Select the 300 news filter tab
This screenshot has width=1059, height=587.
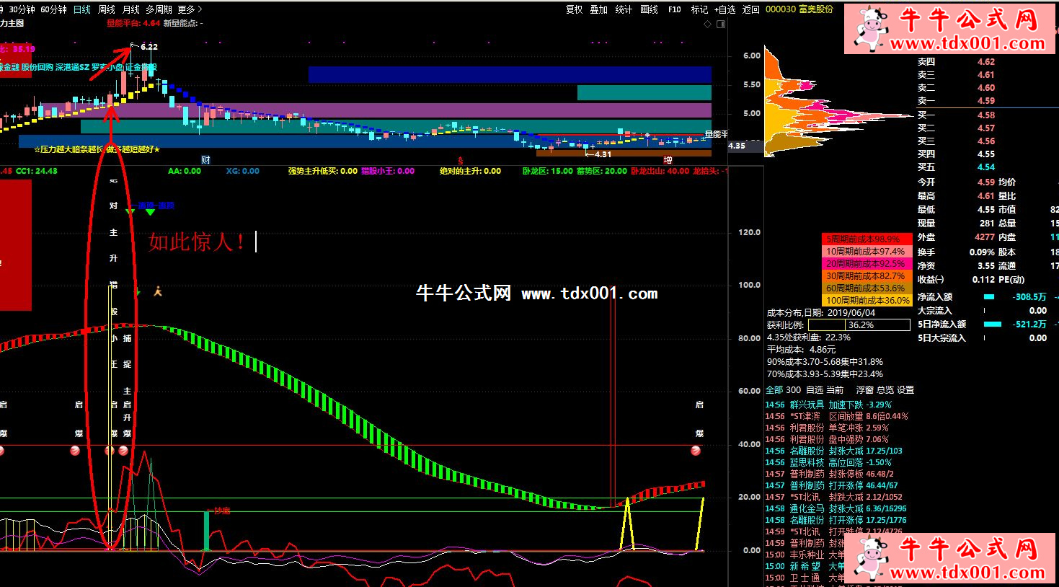tap(793, 389)
